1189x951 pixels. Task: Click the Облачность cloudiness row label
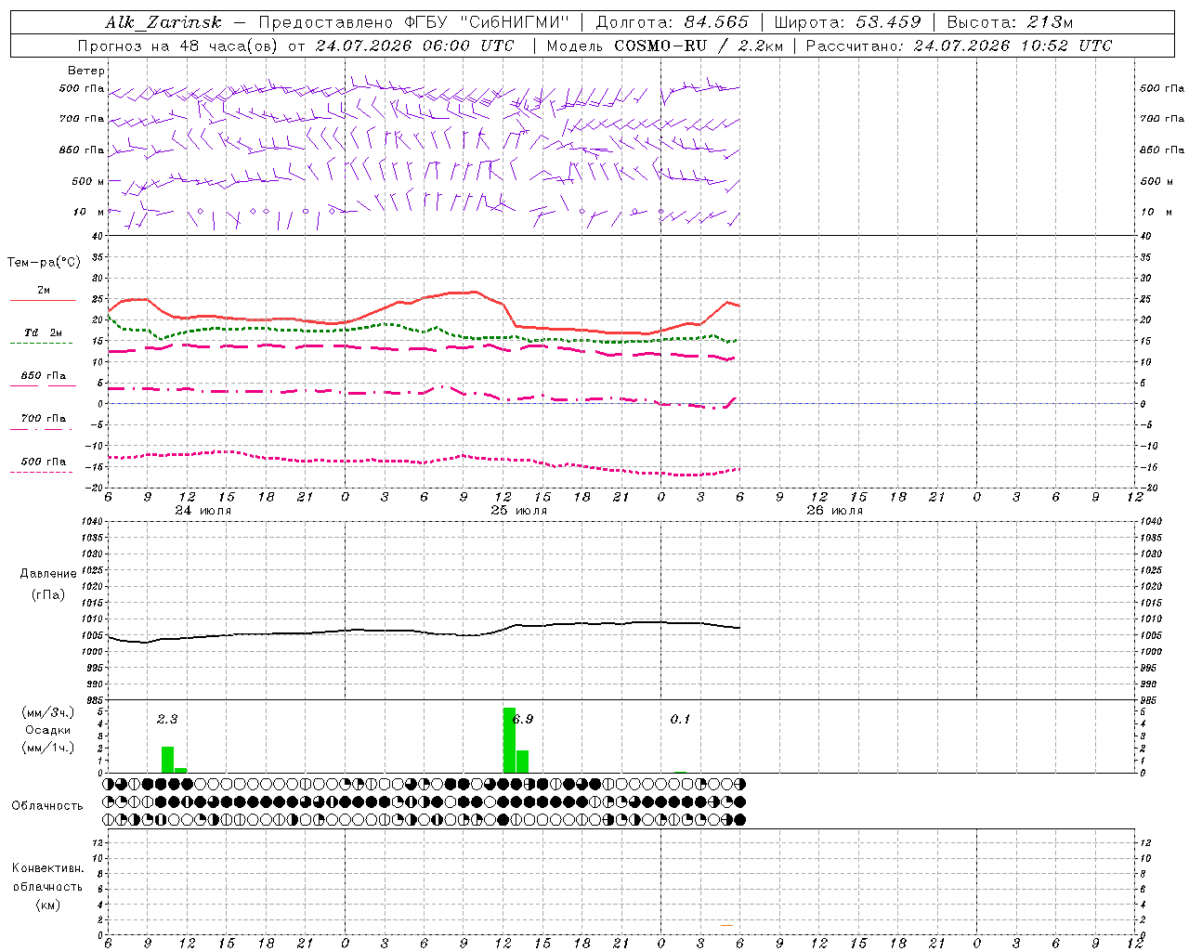tap(47, 805)
